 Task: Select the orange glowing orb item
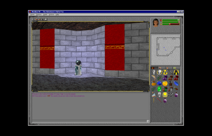coord(165,83)
